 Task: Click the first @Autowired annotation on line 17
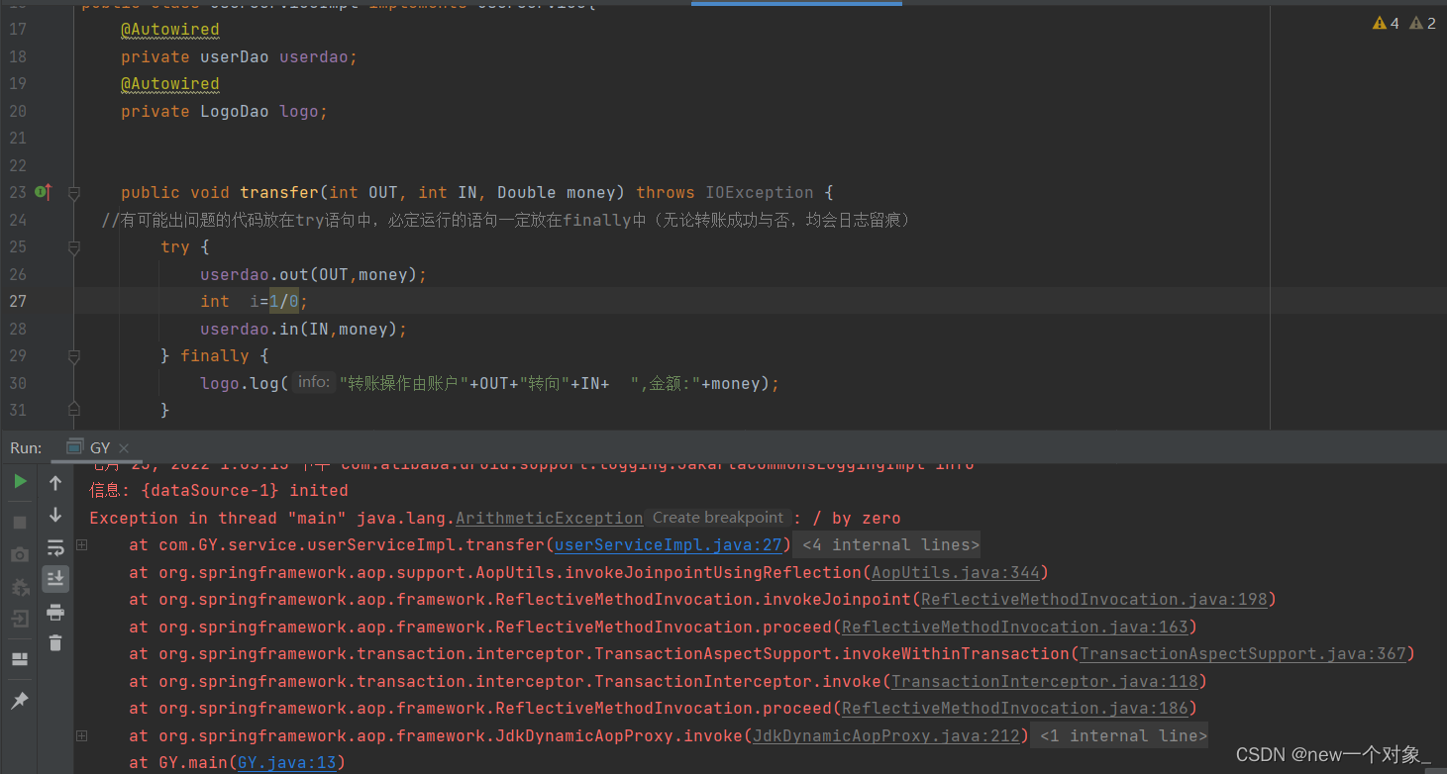pos(170,30)
